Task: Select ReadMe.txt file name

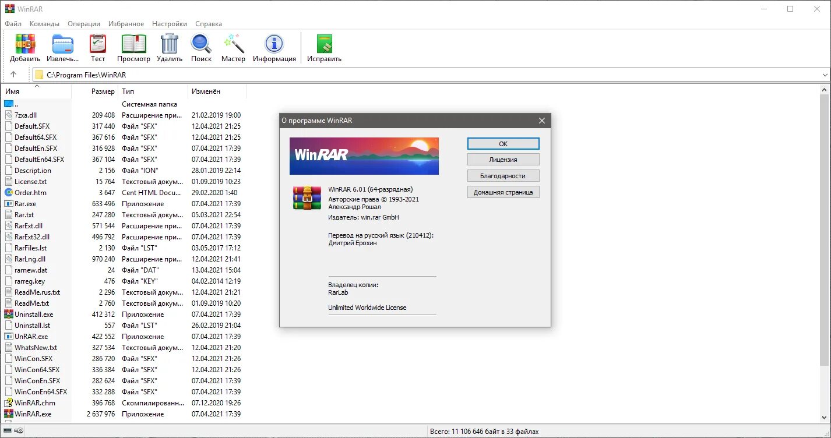Action: pyautogui.click(x=32, y=303)
